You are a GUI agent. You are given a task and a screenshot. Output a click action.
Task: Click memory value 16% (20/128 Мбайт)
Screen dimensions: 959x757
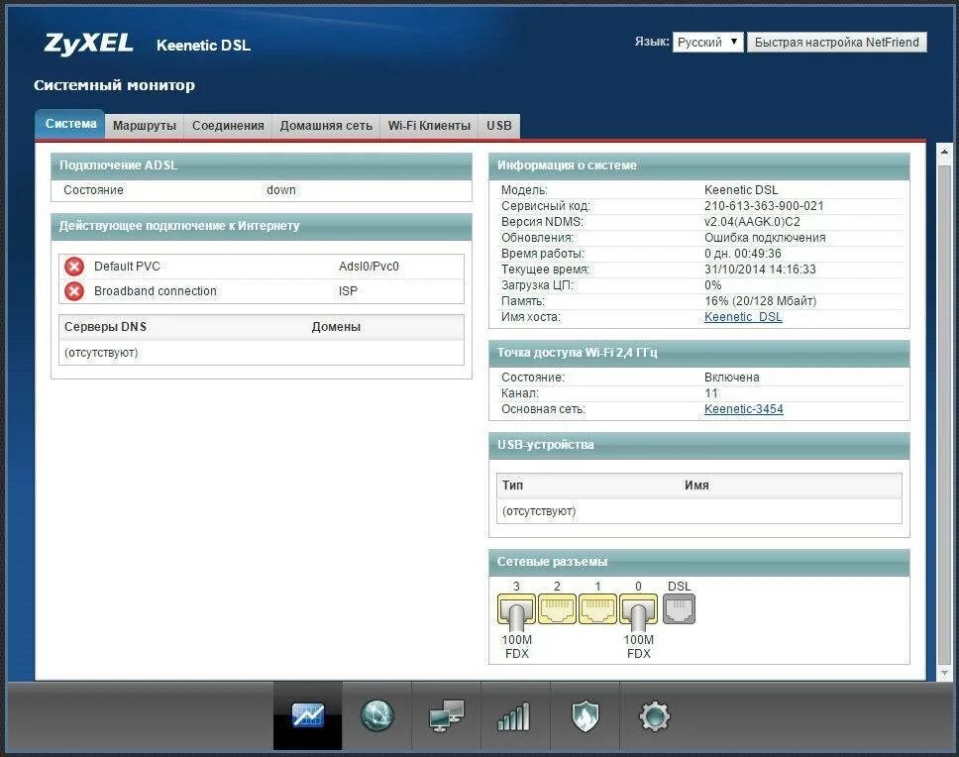pos(760,301)
